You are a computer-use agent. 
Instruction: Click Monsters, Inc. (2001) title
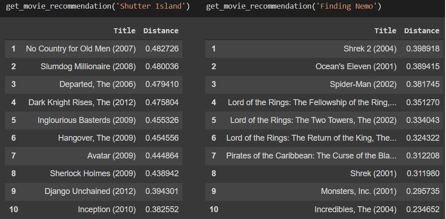359,191
